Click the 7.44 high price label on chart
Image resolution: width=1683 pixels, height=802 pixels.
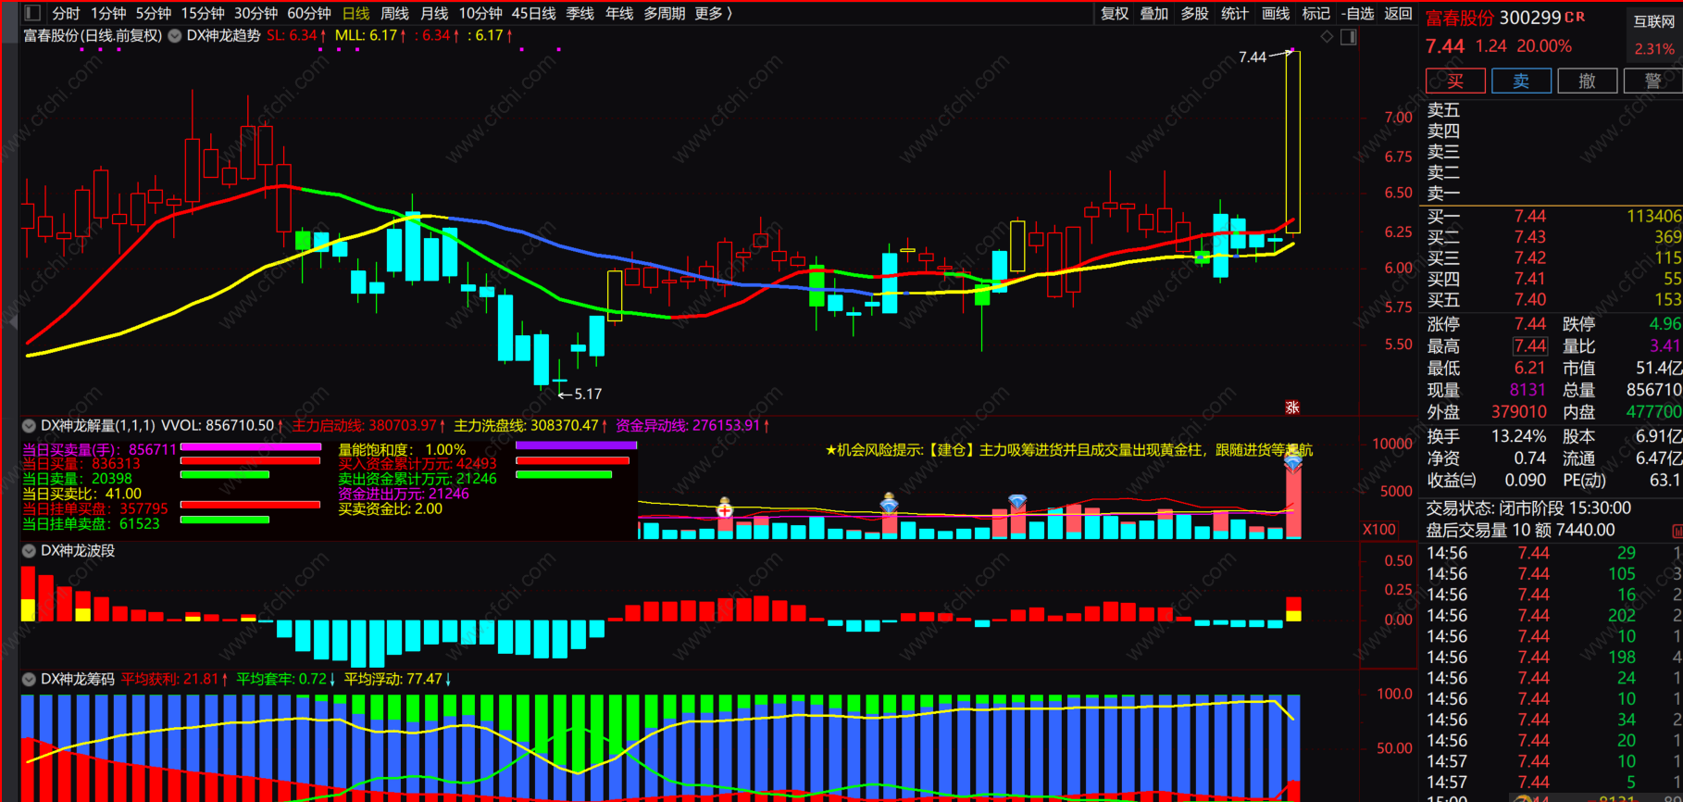pyautogui.click(x=1253, y=57)
